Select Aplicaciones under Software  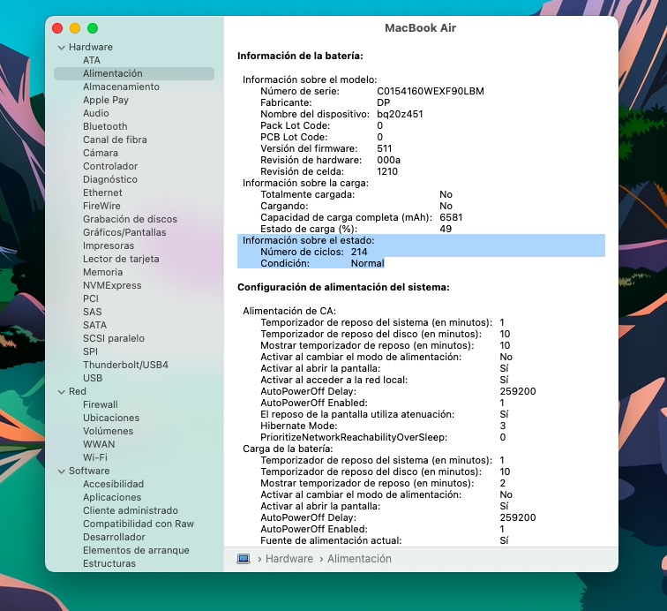[x=112, y=497]
